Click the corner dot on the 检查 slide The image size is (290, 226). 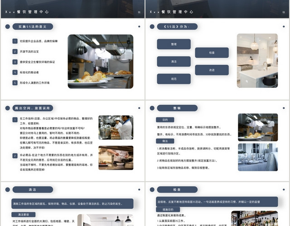pos(284,189)
